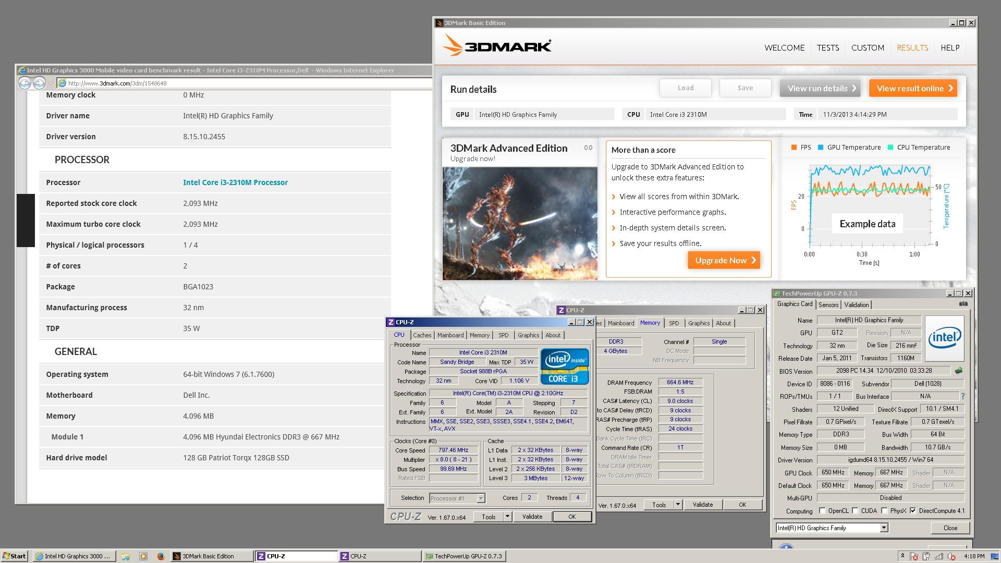Click the 3DMark Advanced Edition artwork thumbnail
The image size is (1001, 563).
tap(520, 223)
